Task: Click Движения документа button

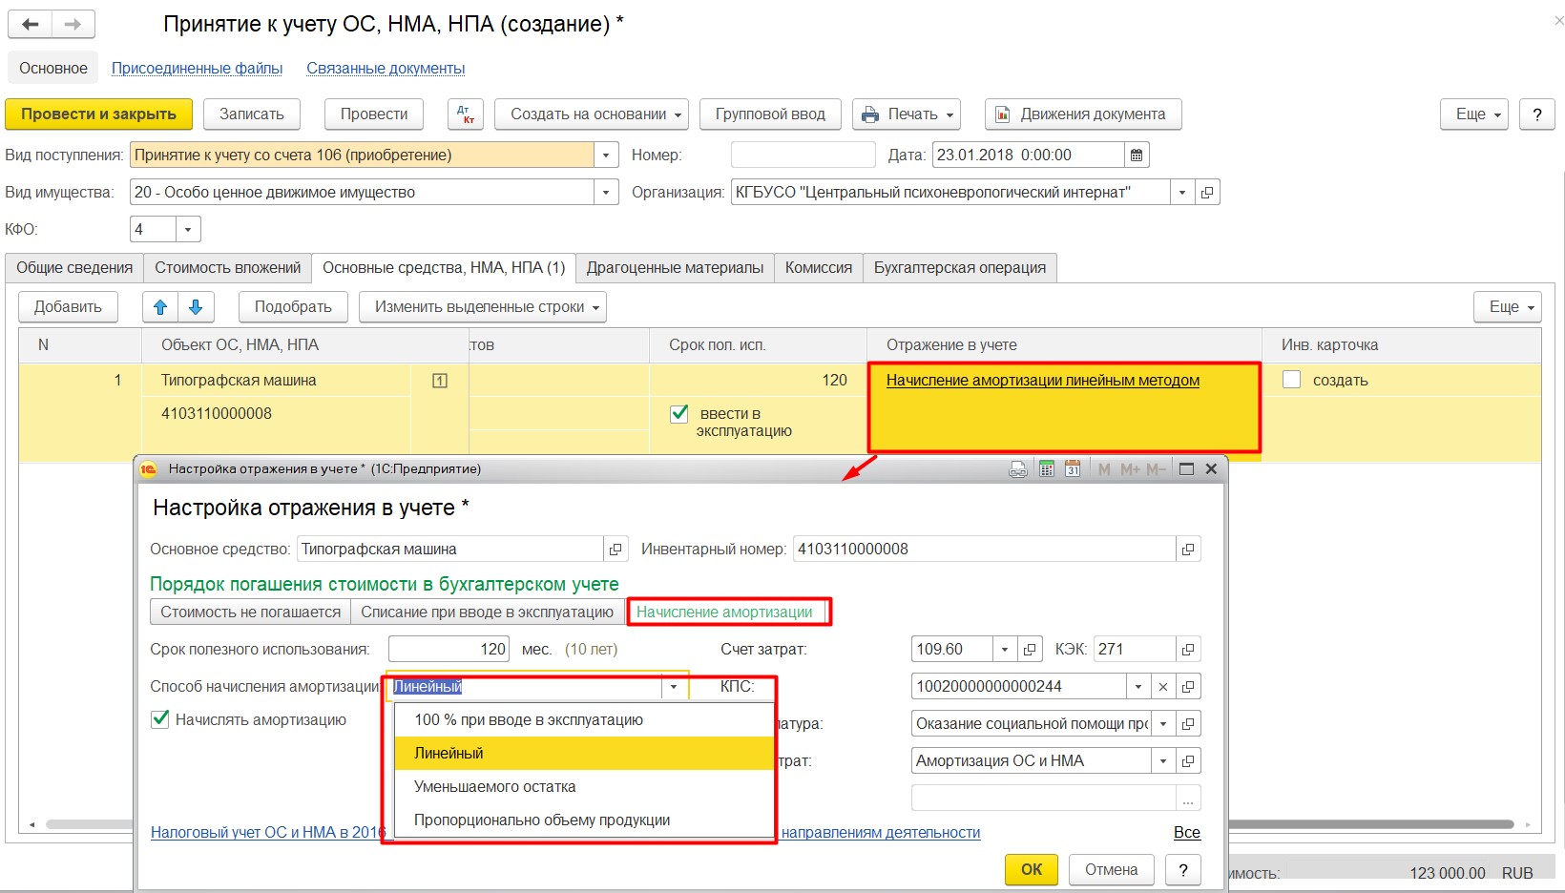Action: coord(1083,114)
